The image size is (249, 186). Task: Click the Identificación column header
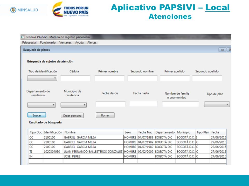53,132
